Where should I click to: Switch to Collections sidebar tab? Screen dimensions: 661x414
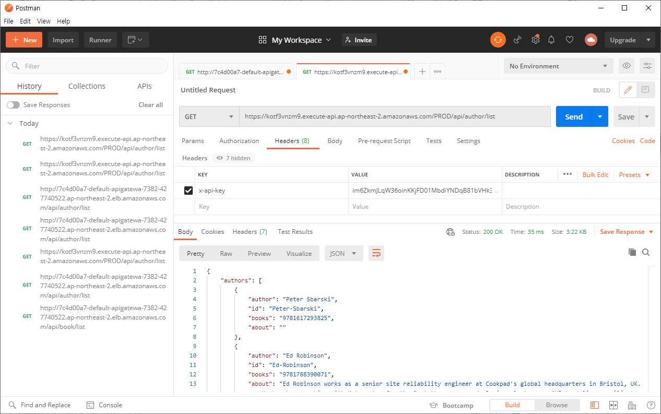click(87, 86)
